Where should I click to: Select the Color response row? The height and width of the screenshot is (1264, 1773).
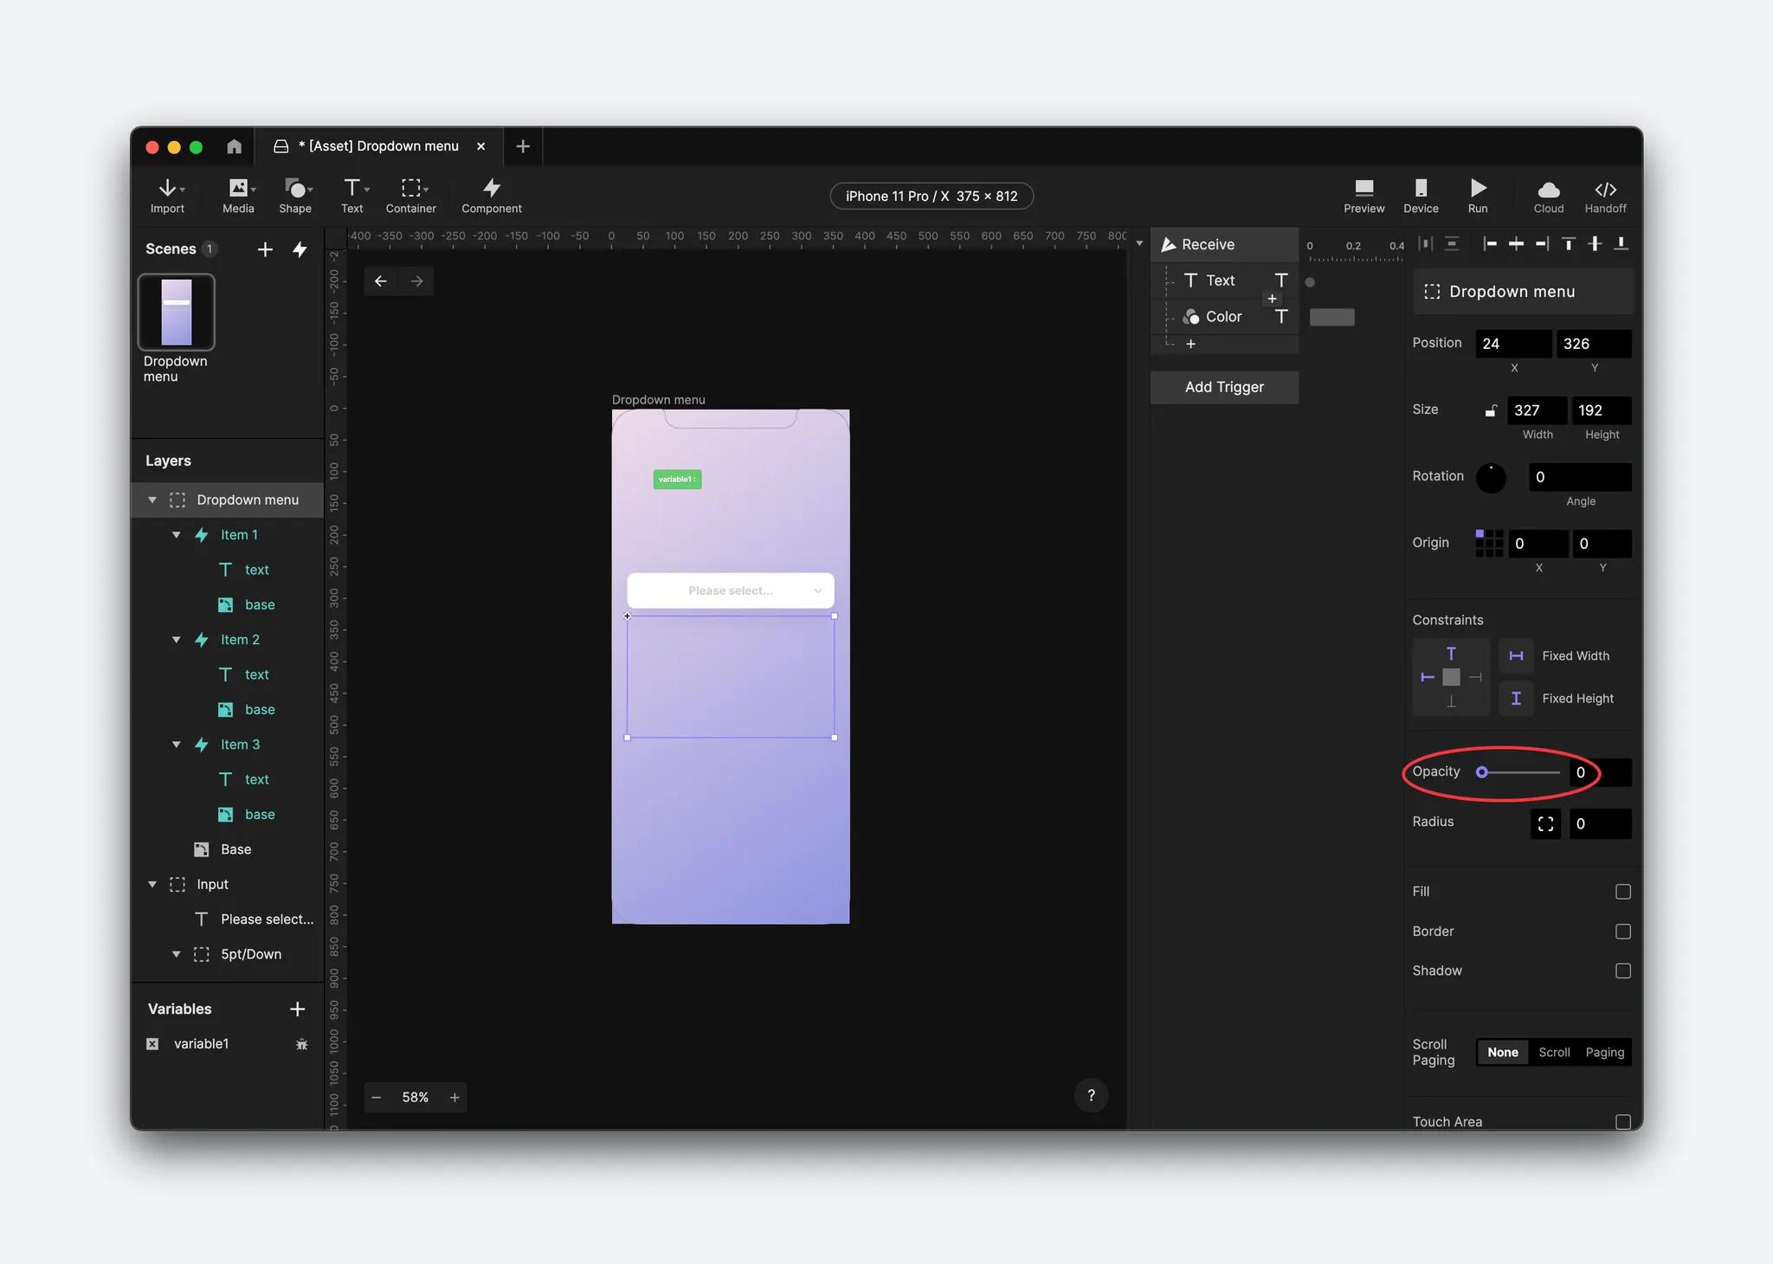pyautogui.click(x=1224, y=317)
